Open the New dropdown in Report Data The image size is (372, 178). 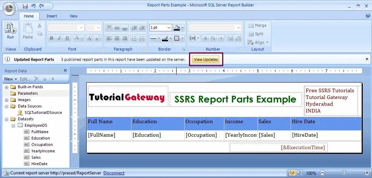coord(11,79)
